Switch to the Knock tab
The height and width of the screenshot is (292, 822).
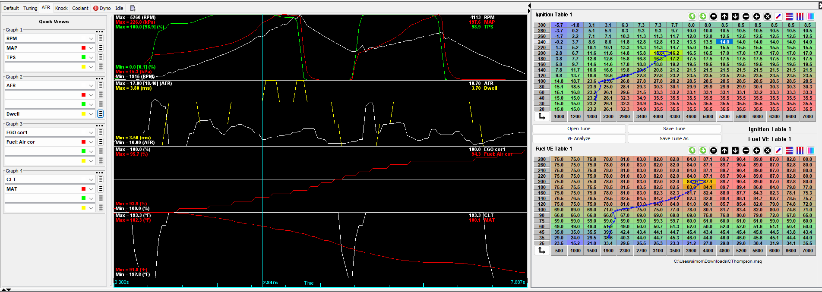61,8
